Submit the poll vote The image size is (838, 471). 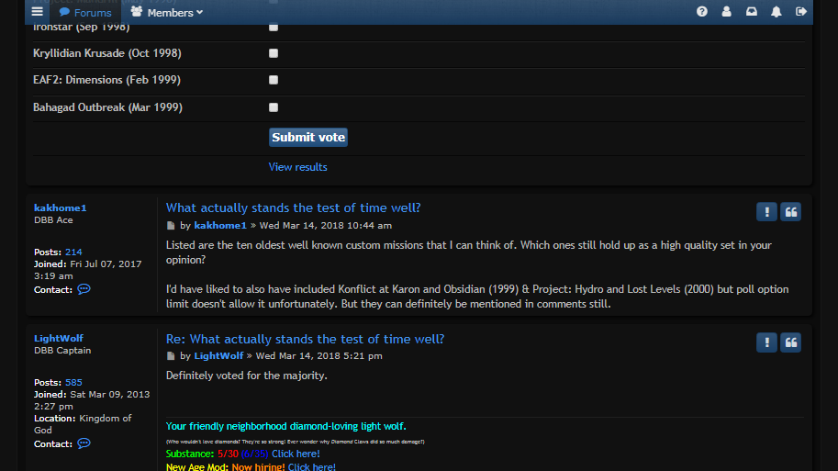[x=308, y=138]
